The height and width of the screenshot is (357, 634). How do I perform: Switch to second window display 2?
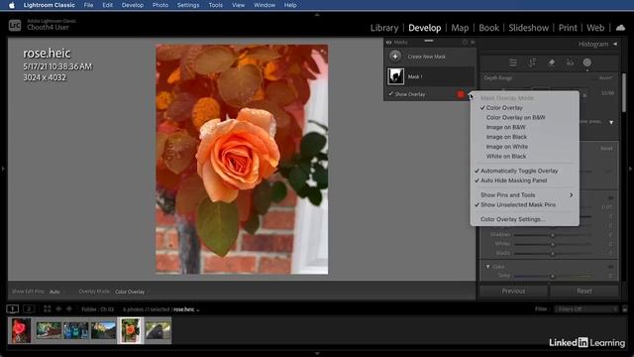[29, 308]
